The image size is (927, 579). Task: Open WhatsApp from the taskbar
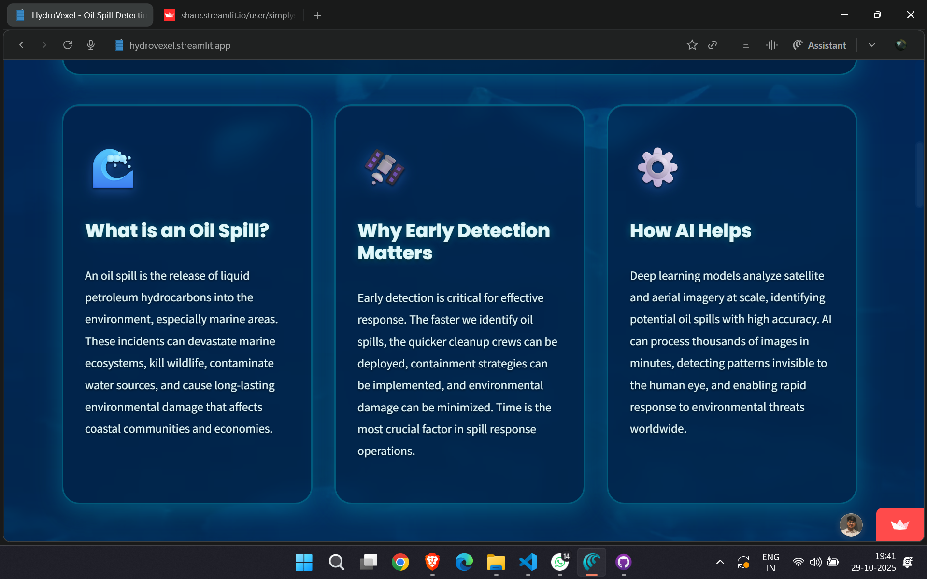click(559, 562)
